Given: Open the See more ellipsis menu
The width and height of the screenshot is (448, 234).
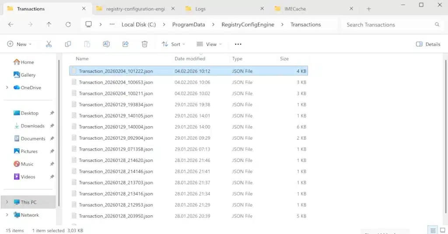Looking at the screenshot, I should click(x=238, y=44).
